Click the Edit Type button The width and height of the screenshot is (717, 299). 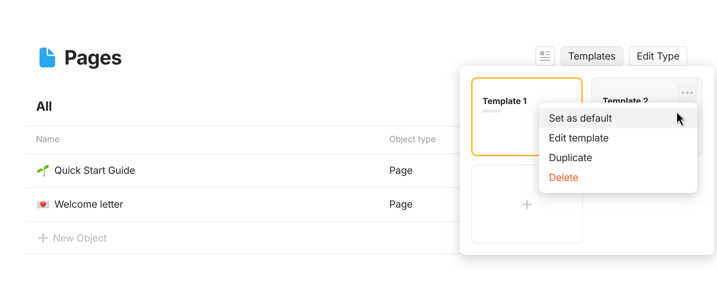658,56
